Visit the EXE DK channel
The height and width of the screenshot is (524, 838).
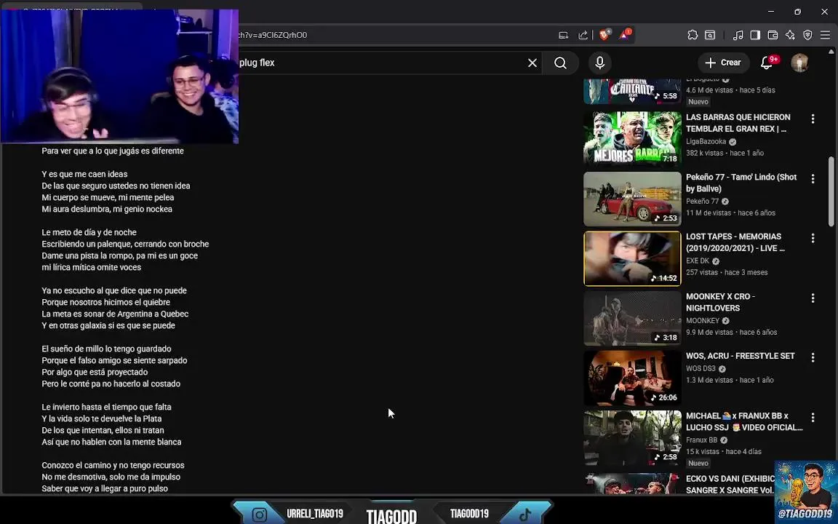pyautogui.click(x=698, y=261)
